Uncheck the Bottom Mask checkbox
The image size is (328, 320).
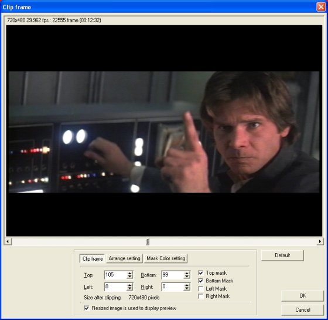click(200, 281)
